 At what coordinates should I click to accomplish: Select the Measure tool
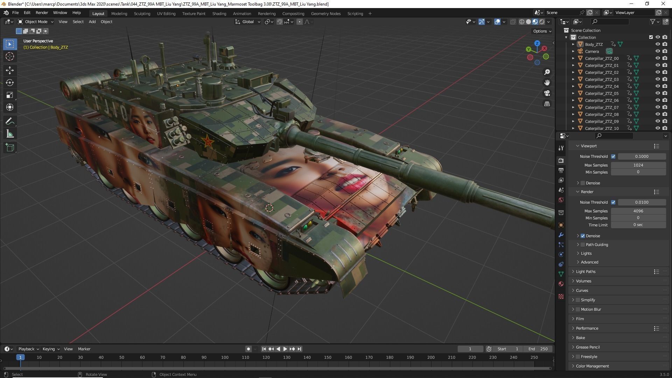pyautogui.click(x=10, y=134)
